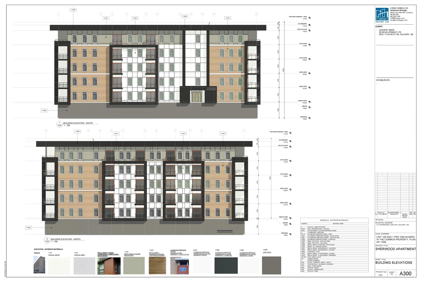Click the level marker beside 3RD FLOOR, North elevation
The width and height of the screenshot is (421, 281).
[x=290, y=190]
